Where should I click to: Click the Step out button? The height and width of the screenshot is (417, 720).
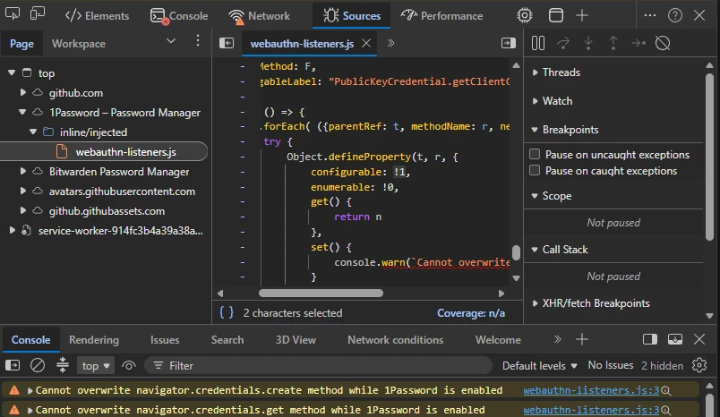tap(613, 43)
